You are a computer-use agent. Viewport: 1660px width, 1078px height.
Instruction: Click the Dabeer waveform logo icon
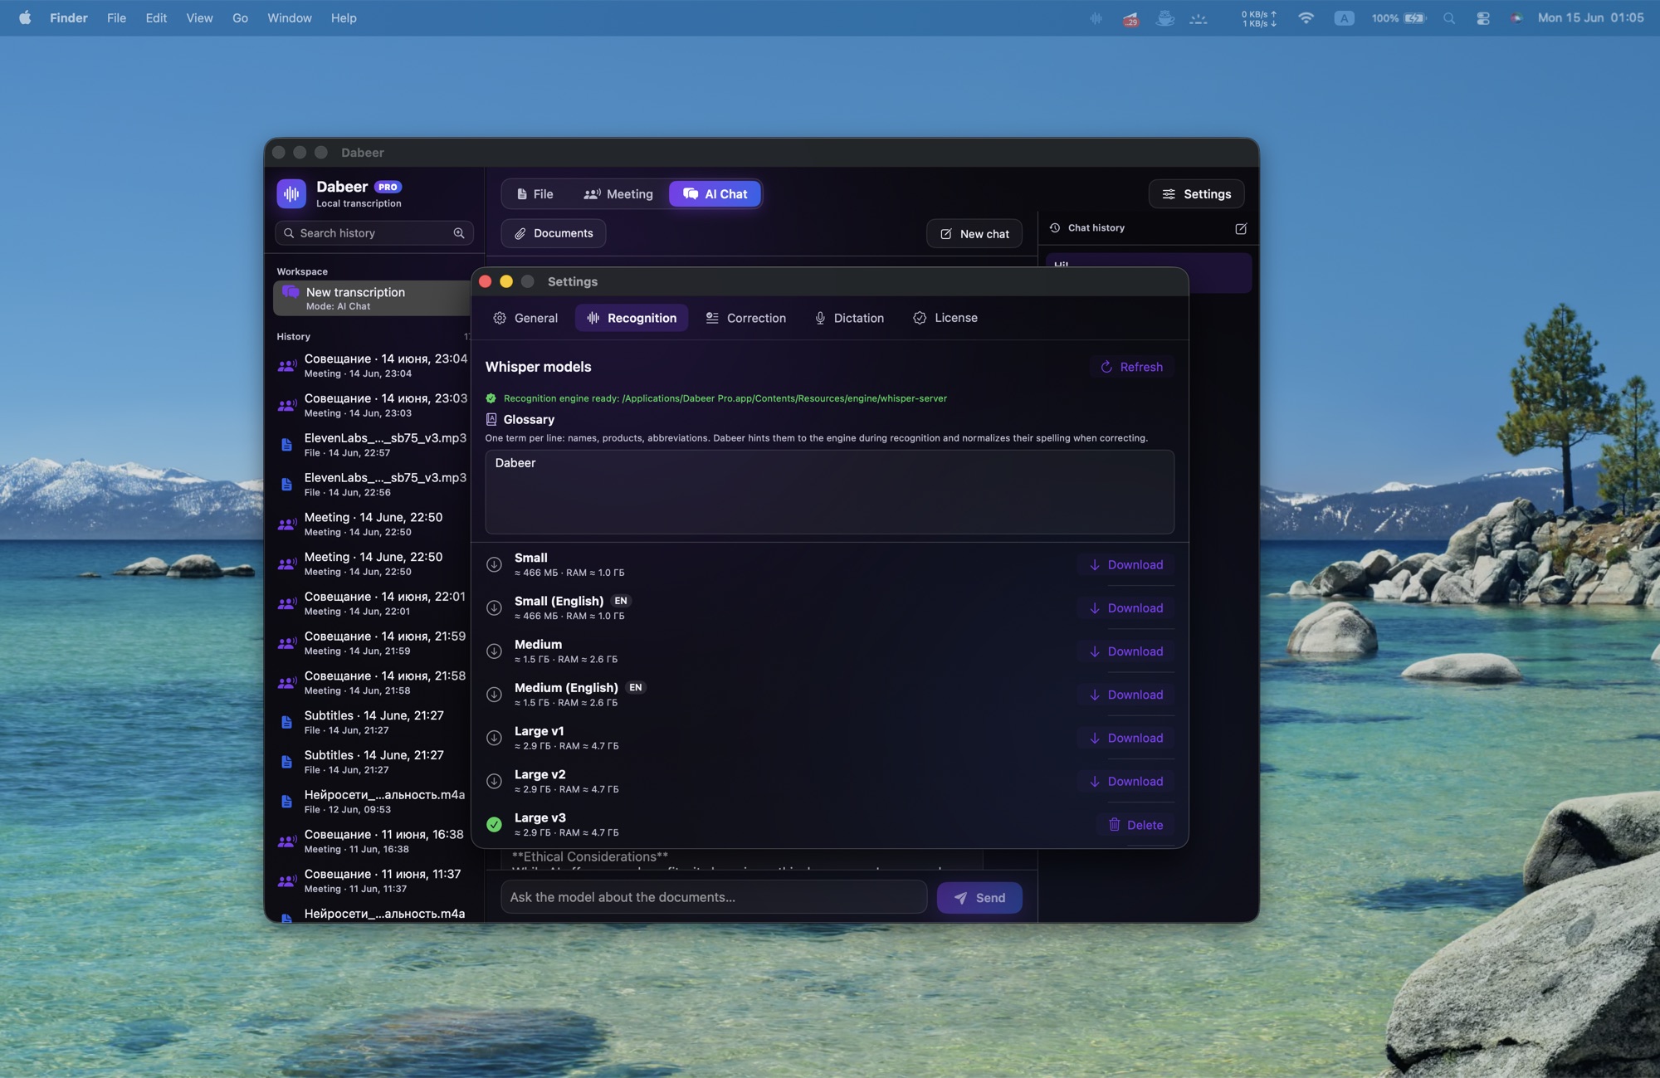pos(291,193)
